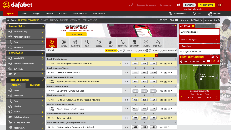Click the search magnifier icon
Viewport: 231px width, 130px height.
[8, 20]
